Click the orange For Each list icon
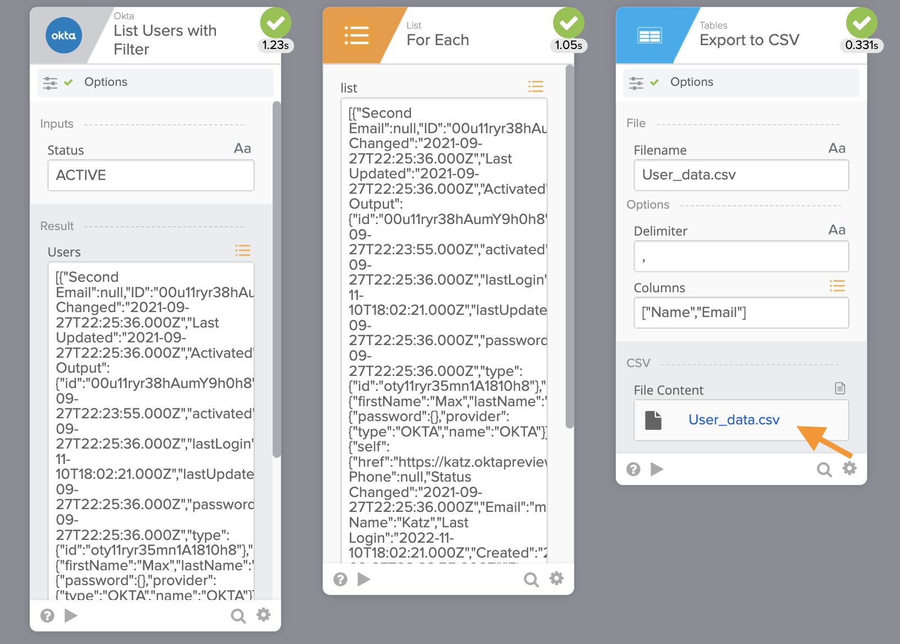This screenshot has height=644, width=900. 356,36
